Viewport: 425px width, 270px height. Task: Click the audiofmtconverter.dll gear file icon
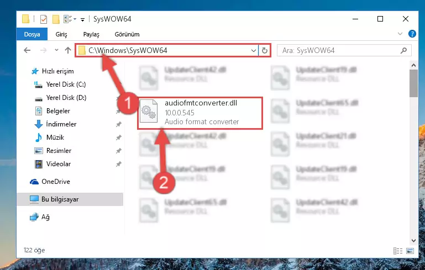click(x=149, y=112)
